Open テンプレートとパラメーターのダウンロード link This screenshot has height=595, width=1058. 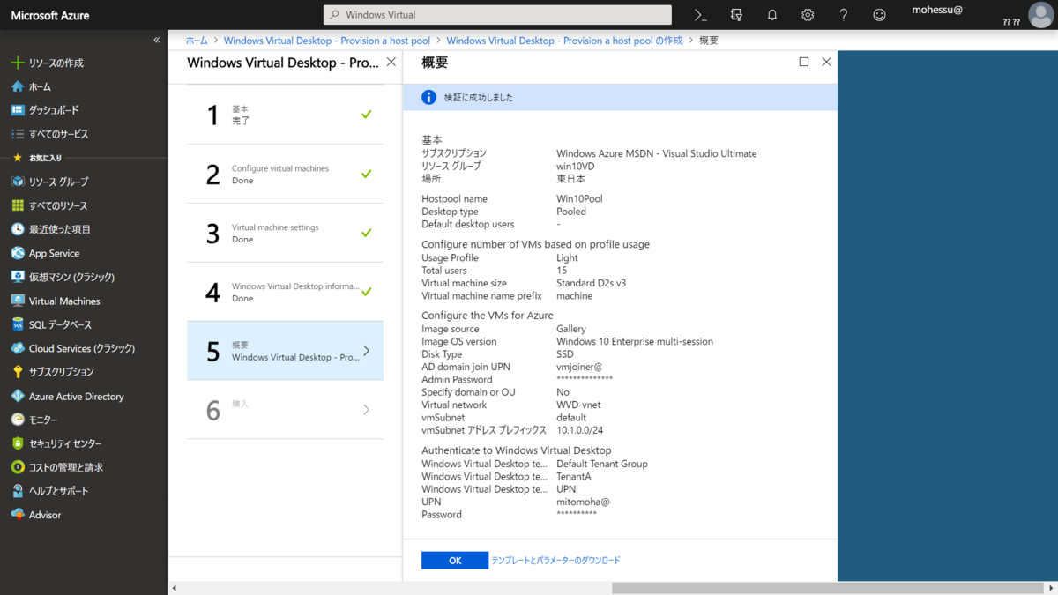coord(555,561)
